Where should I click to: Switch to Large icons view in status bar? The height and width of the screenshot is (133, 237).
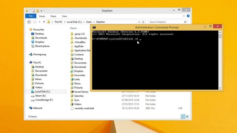click(x=187, y=116)
